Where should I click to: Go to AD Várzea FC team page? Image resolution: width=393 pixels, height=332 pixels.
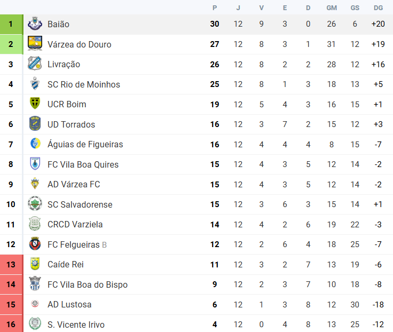click(x=74, y=185)
